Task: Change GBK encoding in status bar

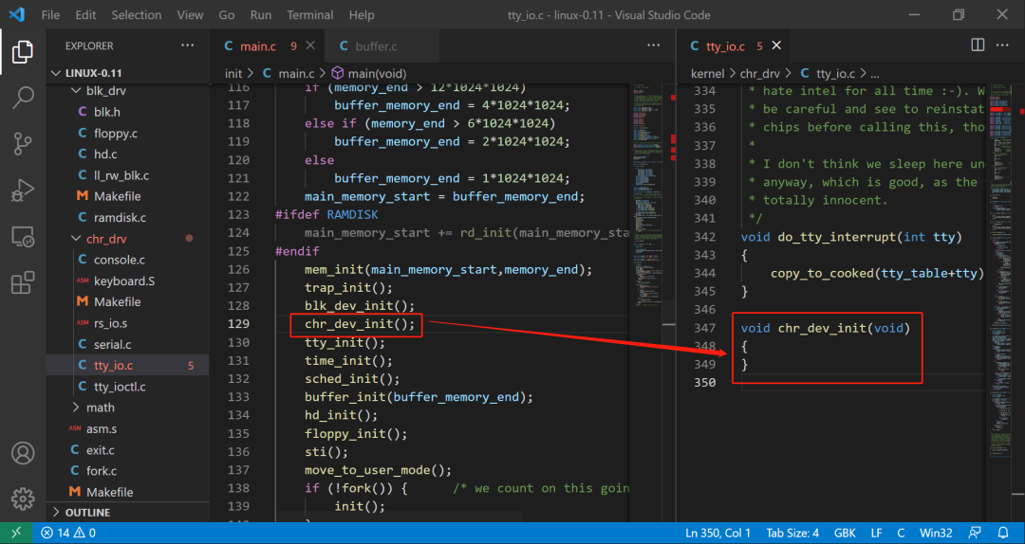Action: pos(845,533)
